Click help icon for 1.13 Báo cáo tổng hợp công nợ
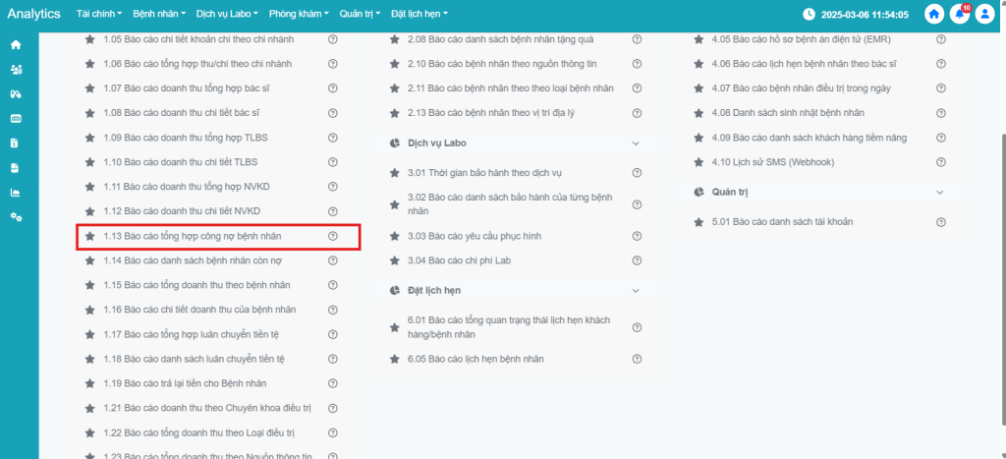The height and width of the screenshot is (459, 1006). [x=333, y=236]
